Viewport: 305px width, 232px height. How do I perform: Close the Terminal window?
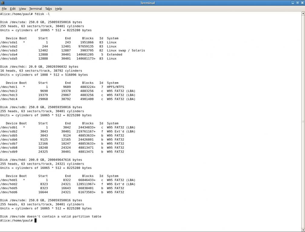[302, 3]
